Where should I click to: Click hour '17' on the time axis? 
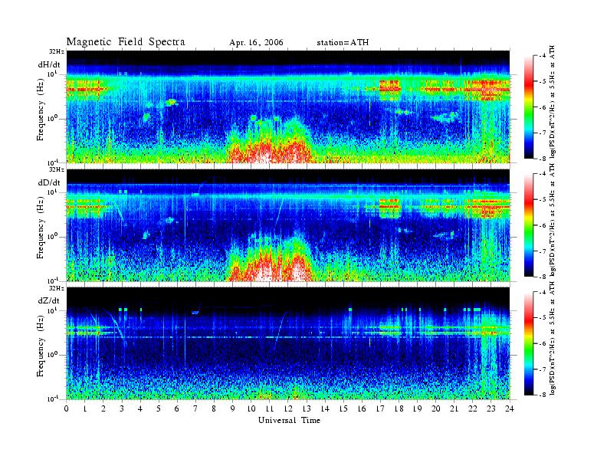[381, 409]
